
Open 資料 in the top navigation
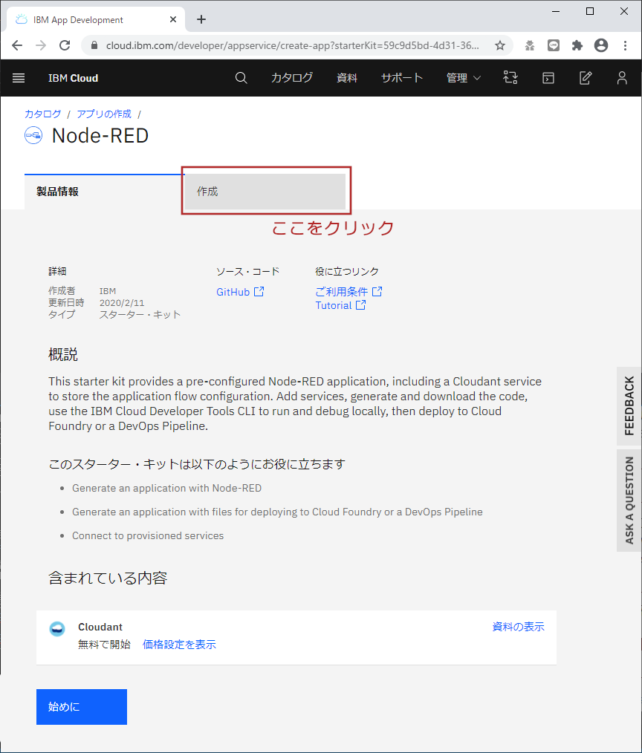click(347, 78)
